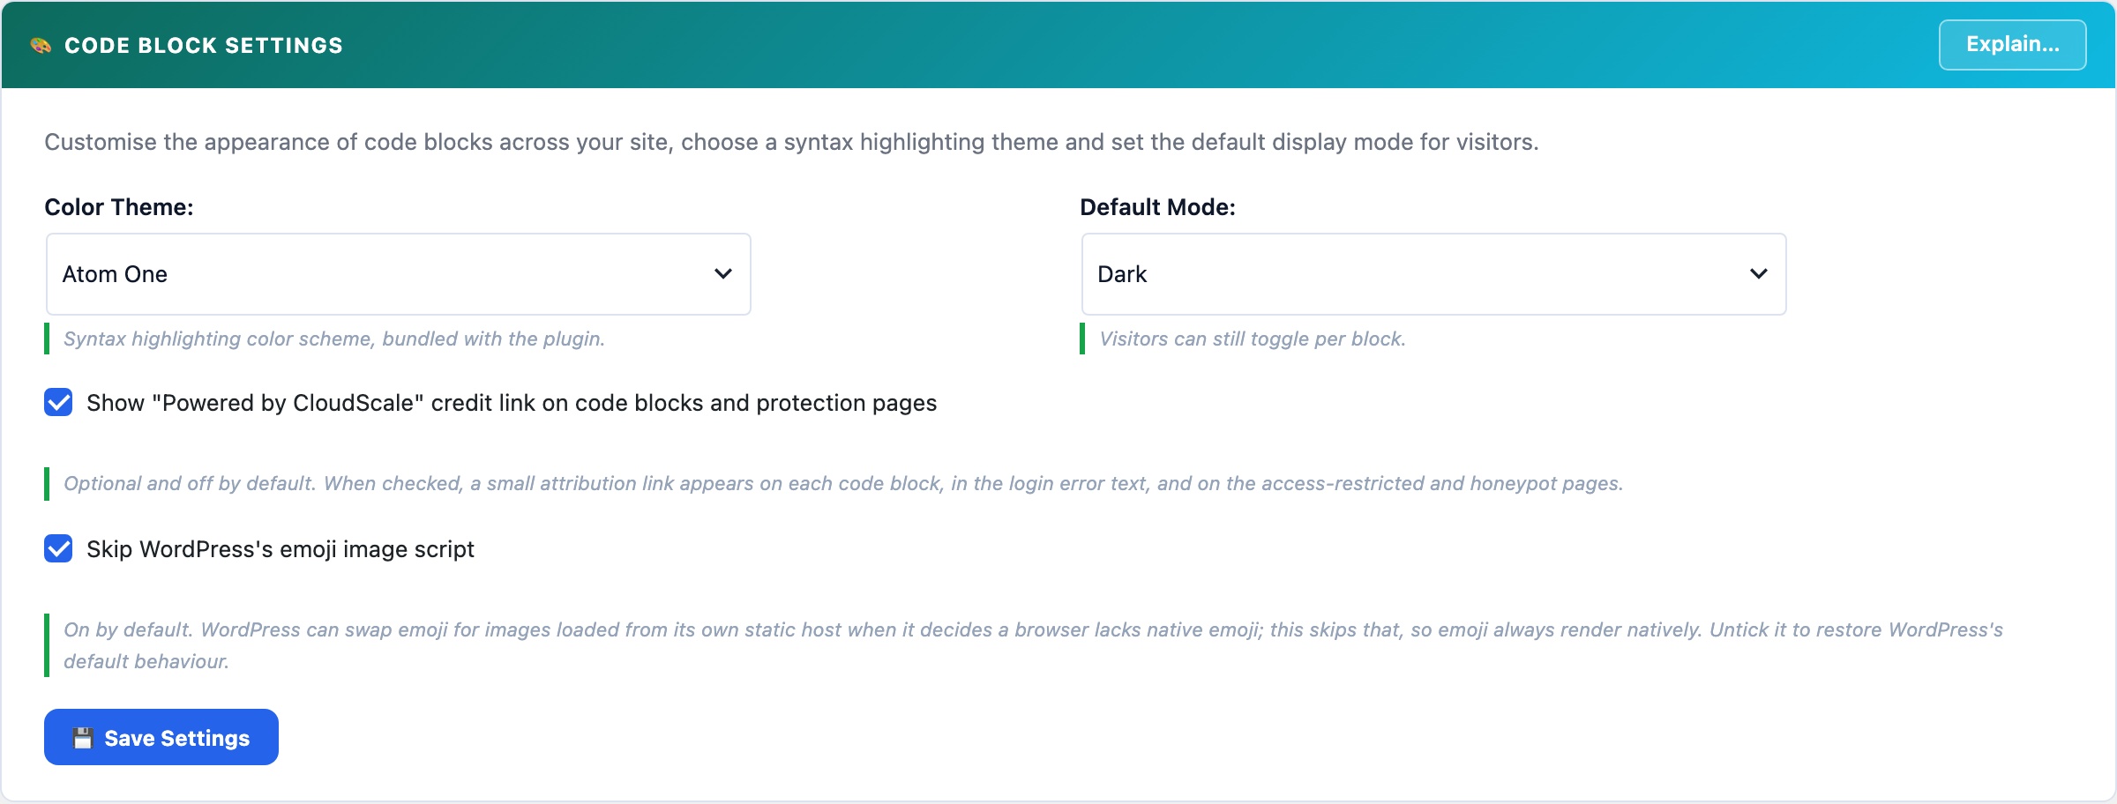2117x804 pixels.
Task: Untick the Powered by CloudScale credit checkbox
Action: click(58, 403)
